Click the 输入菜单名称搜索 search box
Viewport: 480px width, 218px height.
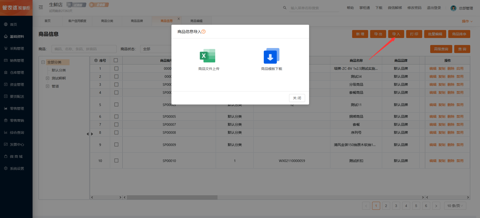pyautogui.click(x=314, y=8)
